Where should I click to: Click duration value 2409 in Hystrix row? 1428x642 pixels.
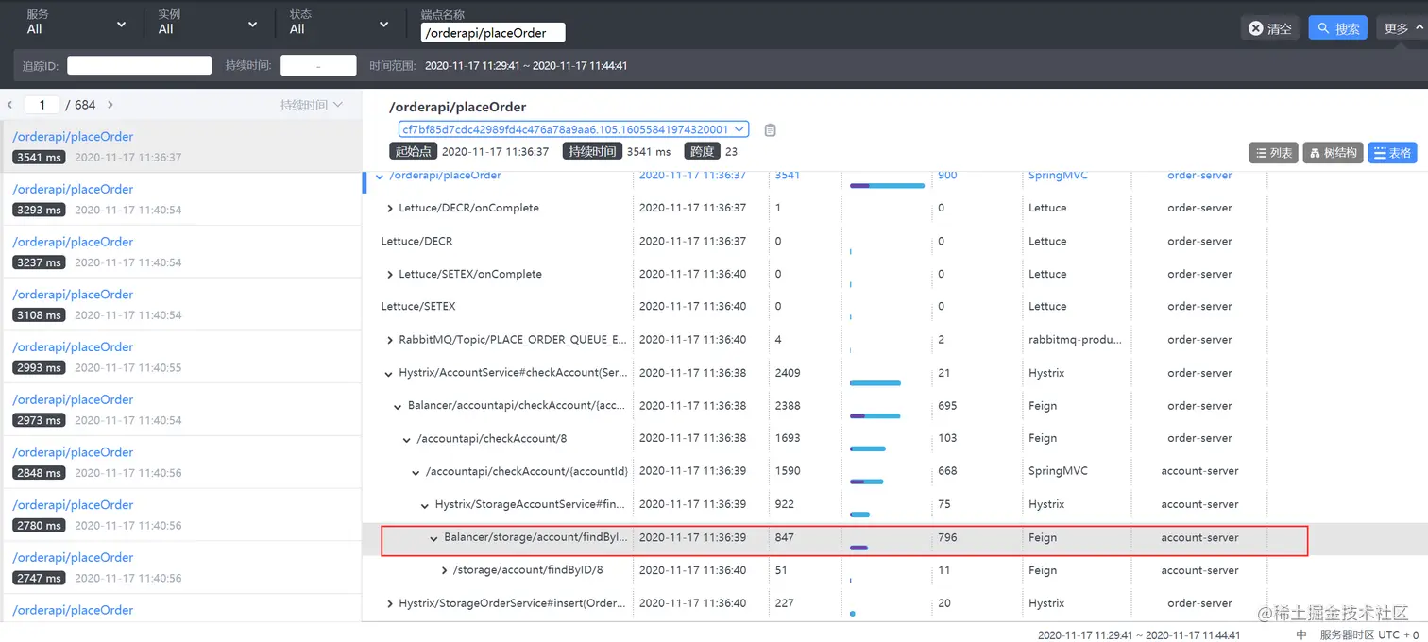(788, 373)
